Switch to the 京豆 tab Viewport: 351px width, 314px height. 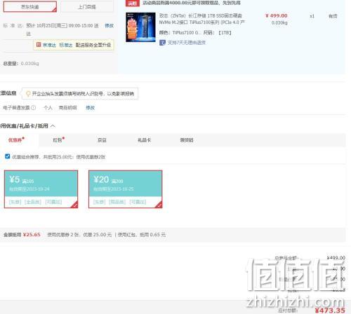tap(102, 140)
